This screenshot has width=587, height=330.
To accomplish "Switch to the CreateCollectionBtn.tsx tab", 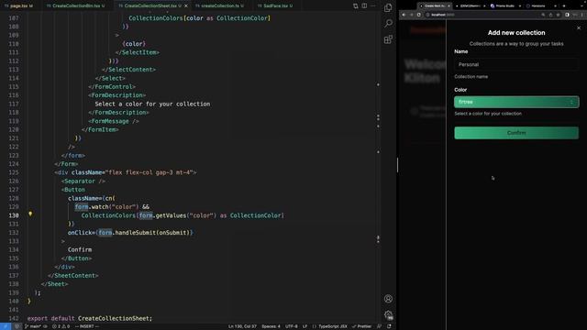I will pos(76,5).
